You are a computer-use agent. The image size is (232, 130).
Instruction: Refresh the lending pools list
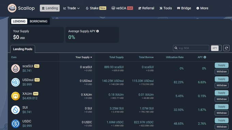pos(227,48)
